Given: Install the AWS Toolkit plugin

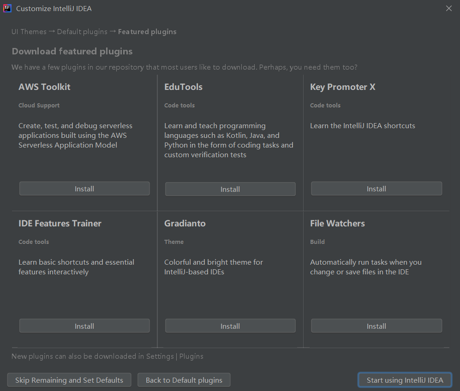Looking at the screenshot, I should [84, 189].
